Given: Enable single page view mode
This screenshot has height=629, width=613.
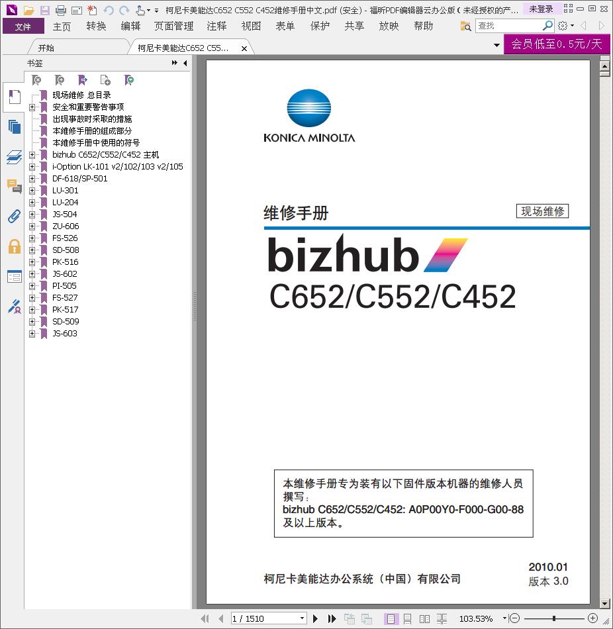Looking at the screenshot, I should pyautogui.click(x=391, y=618).
